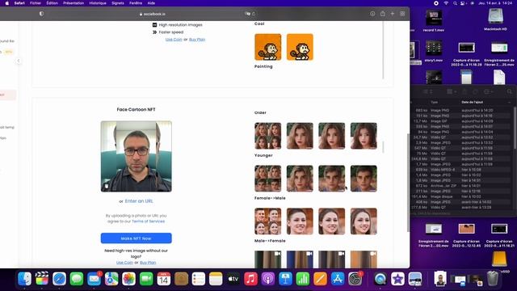Open the Édition menu
The height and width of the screenshot is (291, 517).
(52, 3)
